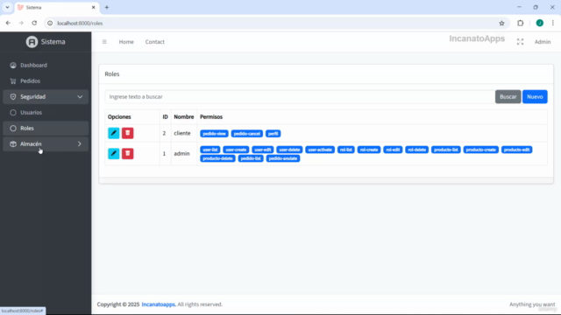View site information icon in address bar
The image size is (561, 315).
(50, 24)
